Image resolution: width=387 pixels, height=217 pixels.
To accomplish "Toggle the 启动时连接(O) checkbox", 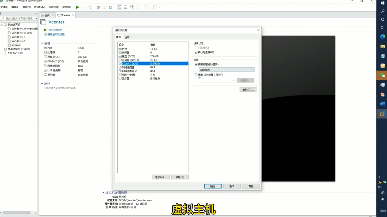I will click(196, 52).
